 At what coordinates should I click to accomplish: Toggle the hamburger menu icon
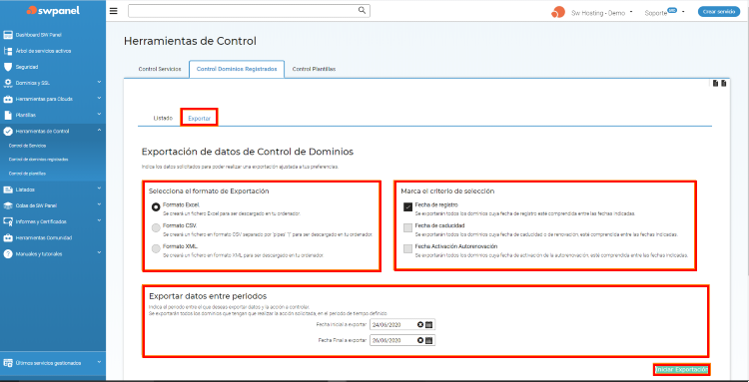tap(113, 11)
